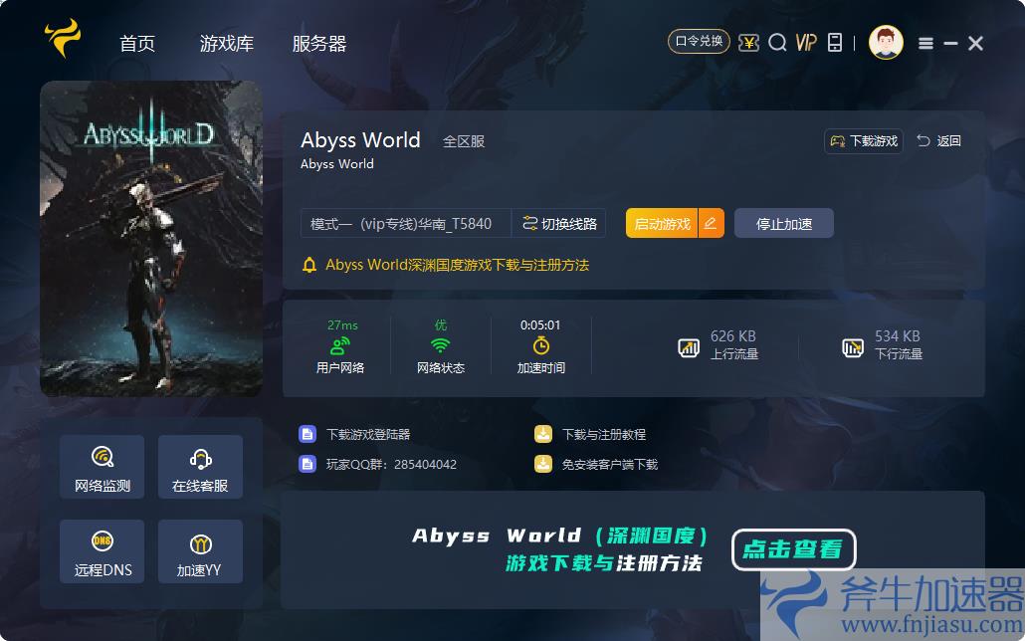Open the hamburger menu icon
The image size is (1025, 641).
point(925,43)
